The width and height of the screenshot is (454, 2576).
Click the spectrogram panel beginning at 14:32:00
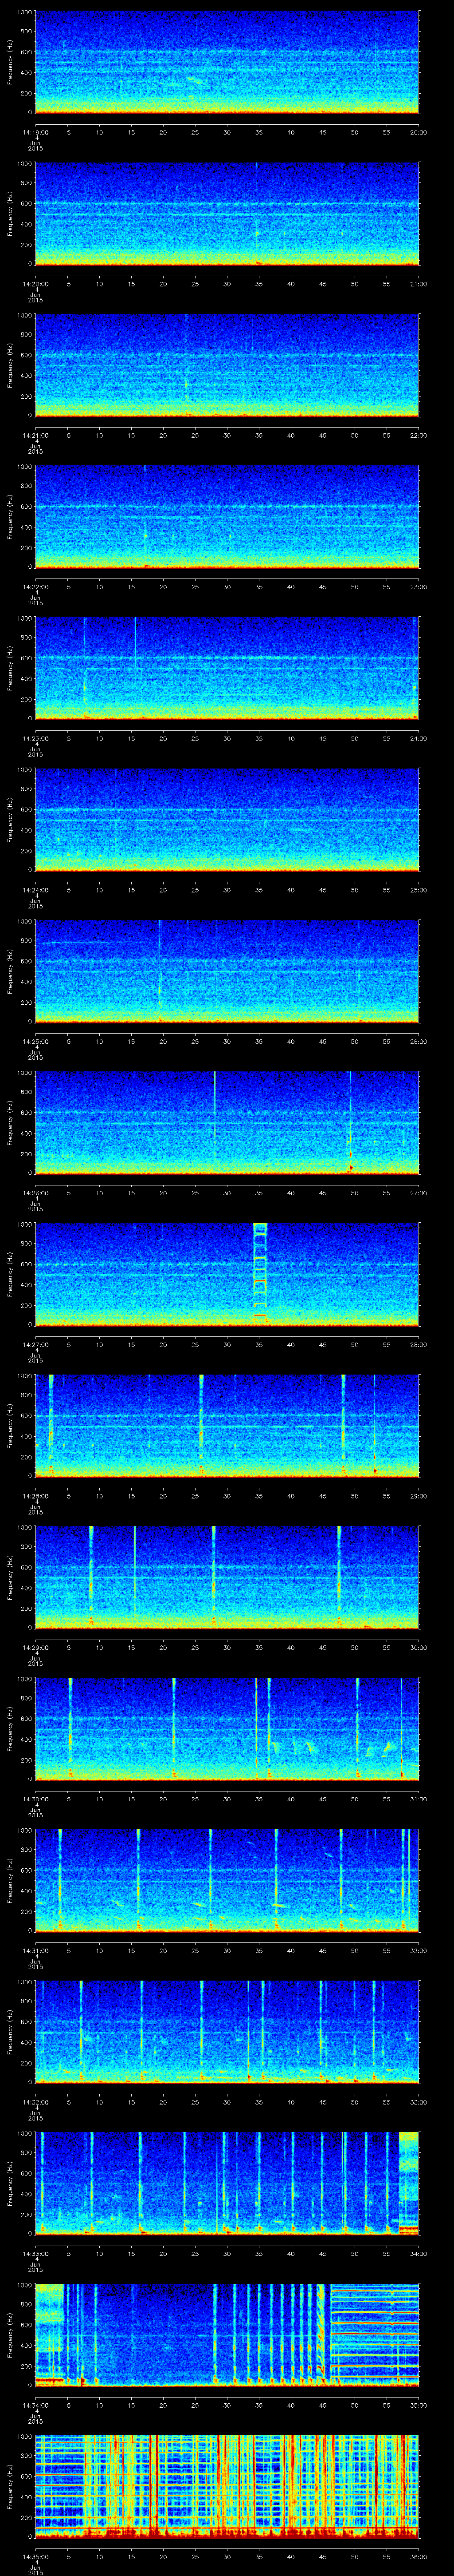[x=227, y=2032]
